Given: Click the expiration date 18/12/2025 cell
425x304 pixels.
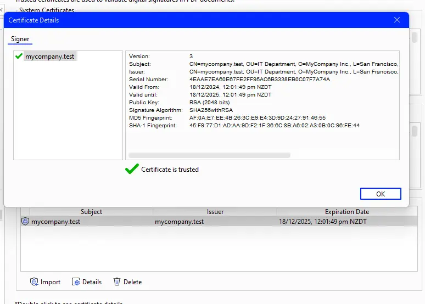Looking at the screenshot, I should pyautogui.click(x=323, y=222).
